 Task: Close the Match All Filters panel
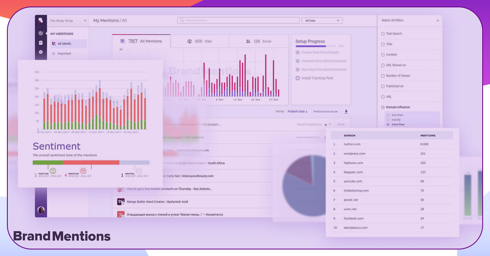(x=438, y=20)
